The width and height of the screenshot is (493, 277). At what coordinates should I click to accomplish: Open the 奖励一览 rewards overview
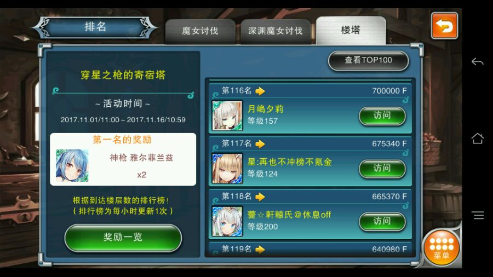click(x=123, y=238)
